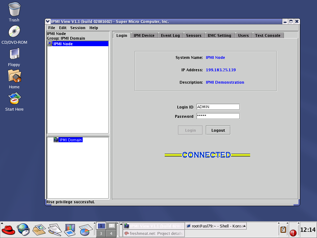This screenshot has height=238, width=317.
Task: Open the IPMI View window menu arrow
Action: [x=48, y=21]
